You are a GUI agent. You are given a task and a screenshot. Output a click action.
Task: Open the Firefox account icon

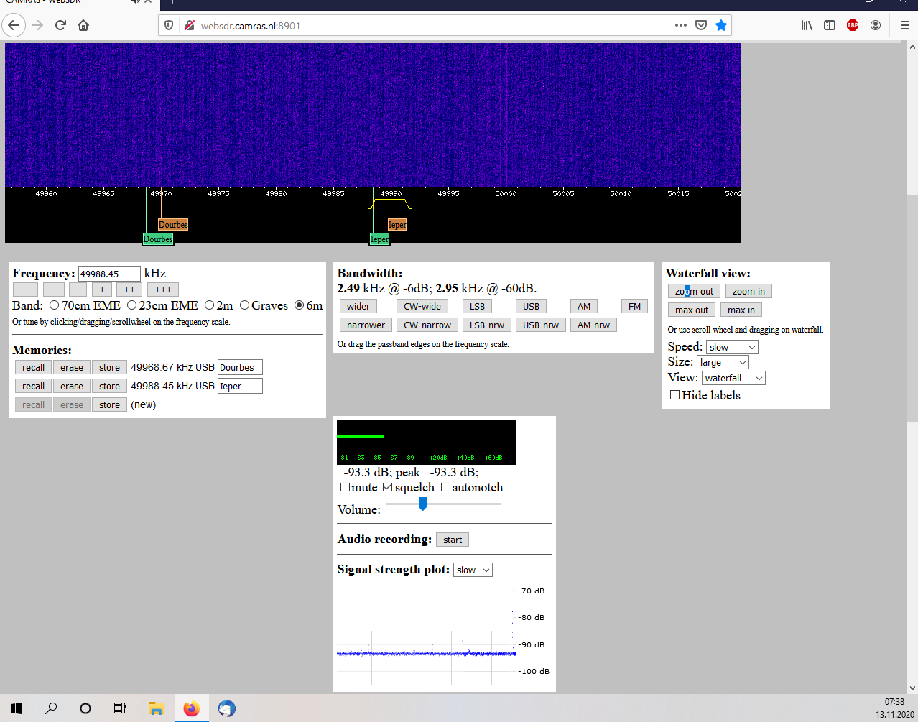coord(876,25)
